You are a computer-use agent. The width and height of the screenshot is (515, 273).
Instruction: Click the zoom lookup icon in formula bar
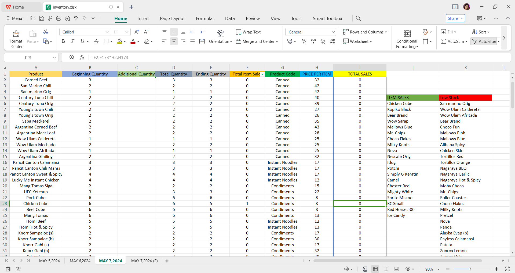pos(72,57)
